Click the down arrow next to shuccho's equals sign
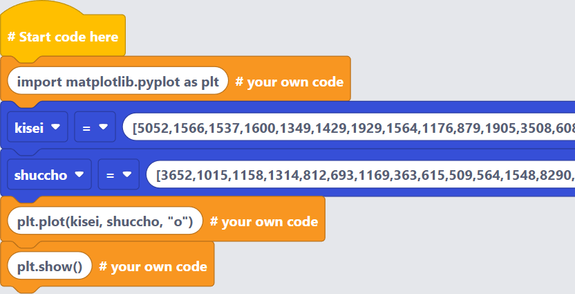This screenshot has height=294, width=575. [127, 174]
